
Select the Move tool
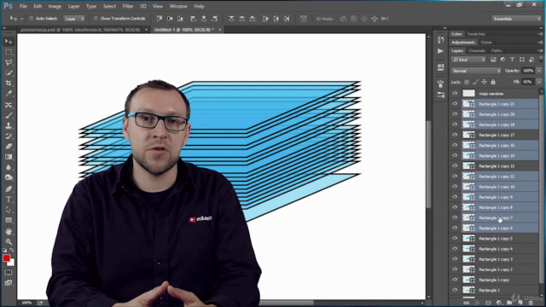[9, 42]
